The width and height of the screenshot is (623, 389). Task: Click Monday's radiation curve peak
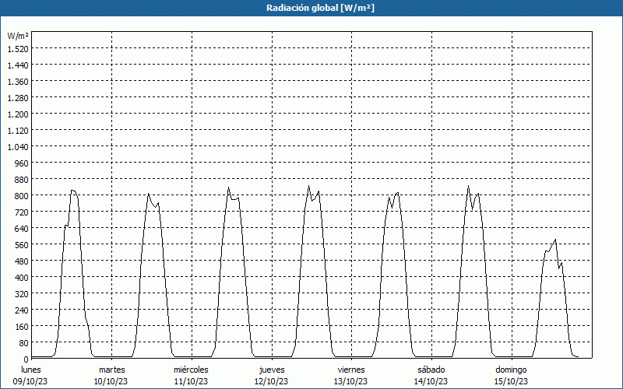(72, 191)
